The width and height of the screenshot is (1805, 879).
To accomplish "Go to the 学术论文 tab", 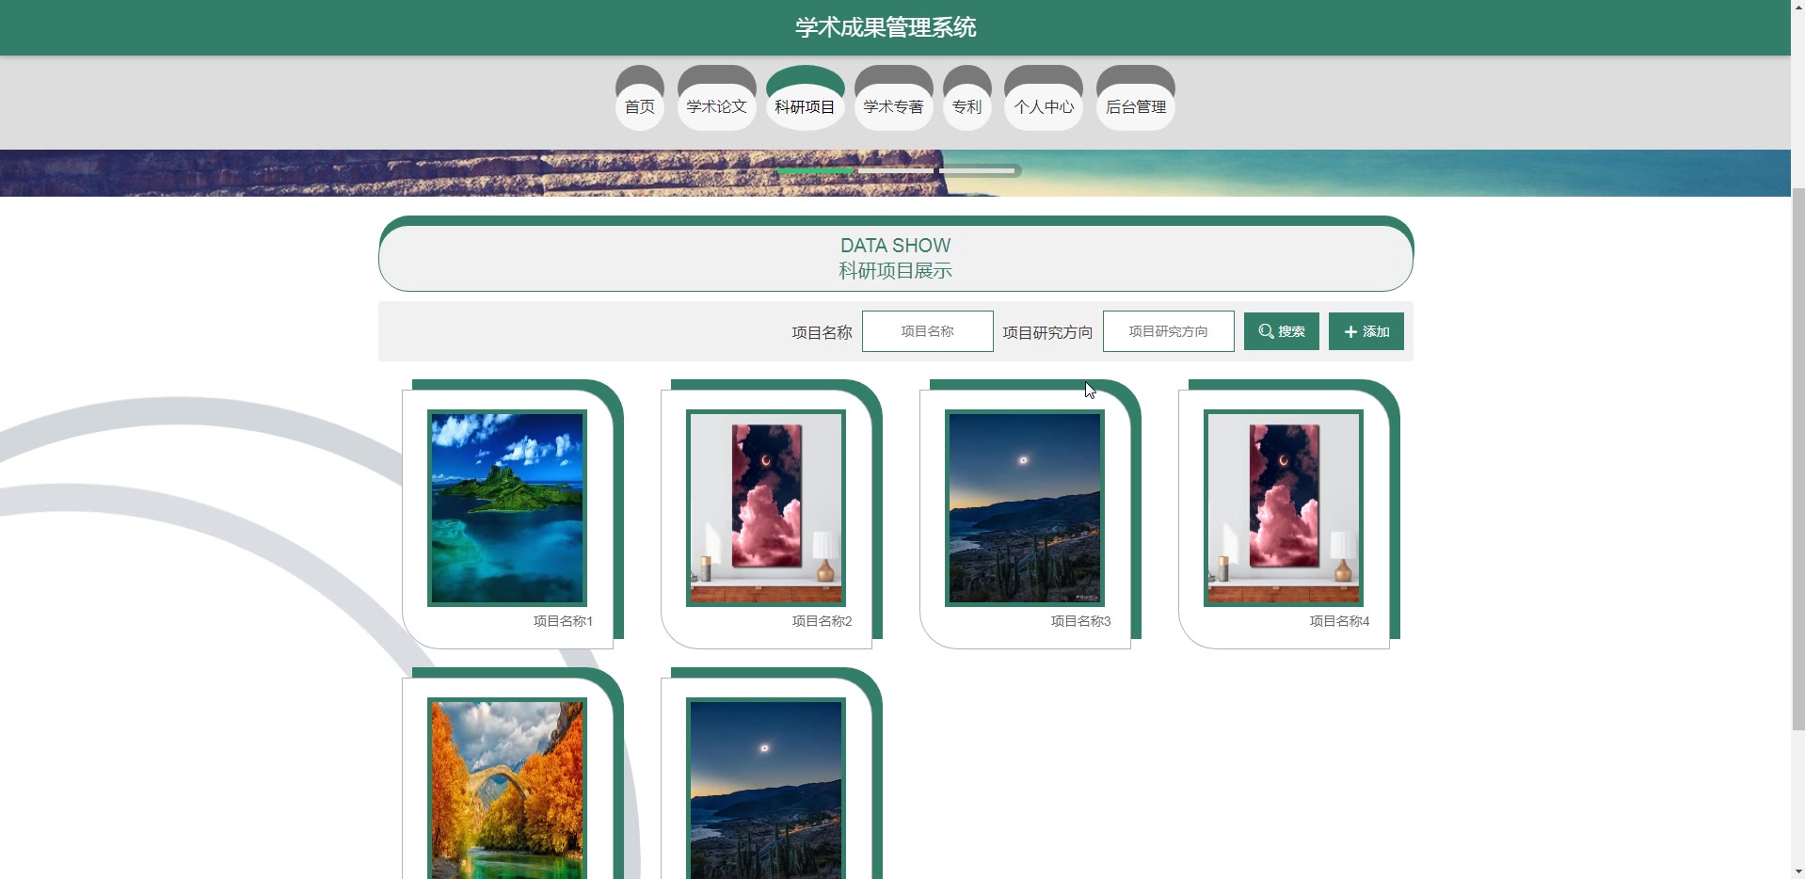I will coord(716,100).
